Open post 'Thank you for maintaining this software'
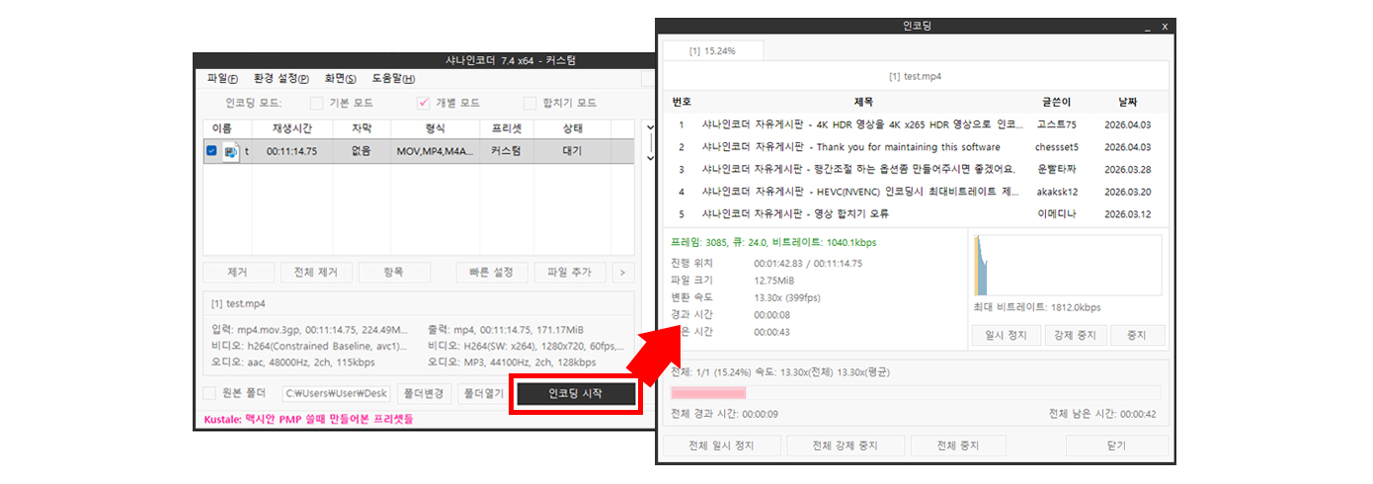Viewport: 1373px width, 484px height. [851, 147]
